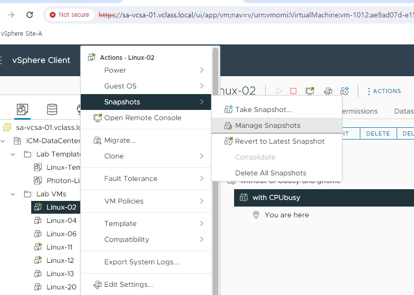Click the Not secure site warning
414x295 pixels.
coord(70,15)
